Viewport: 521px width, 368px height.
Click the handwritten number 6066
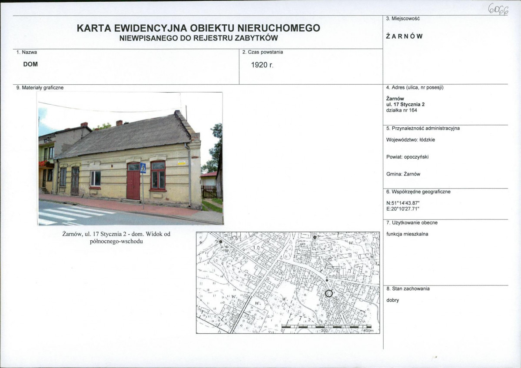498,10
